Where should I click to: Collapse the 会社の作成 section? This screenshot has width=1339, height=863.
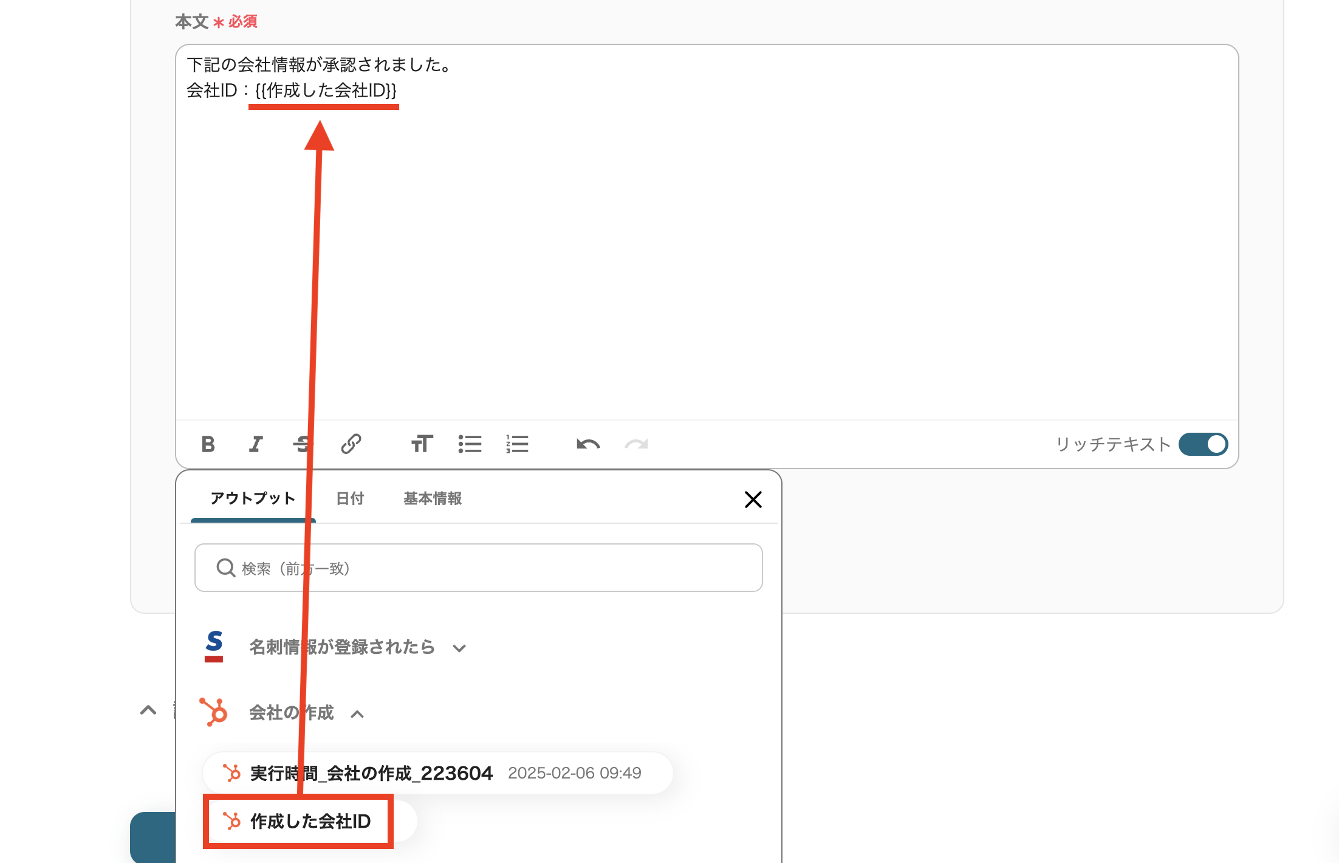[357, 715]
